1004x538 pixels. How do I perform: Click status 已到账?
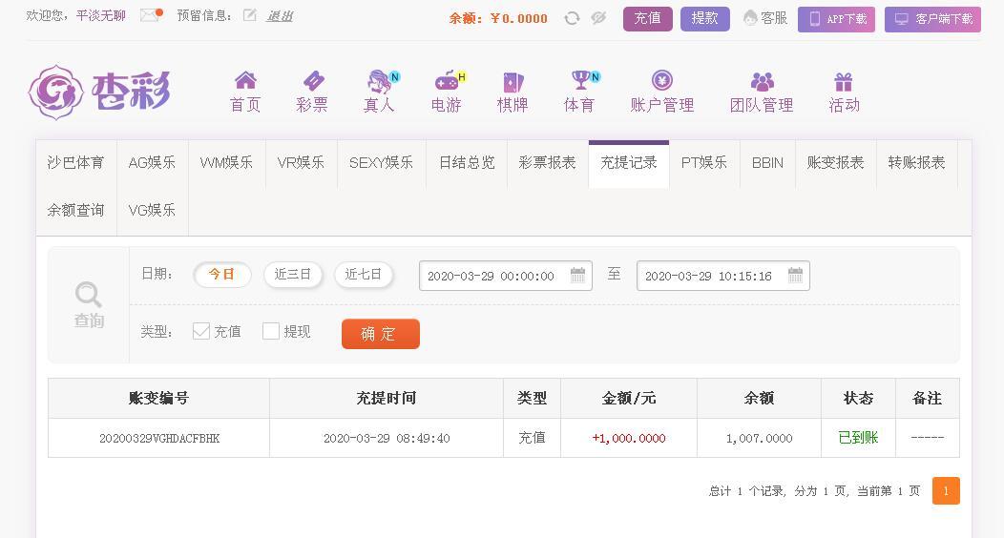coord(858,438)
